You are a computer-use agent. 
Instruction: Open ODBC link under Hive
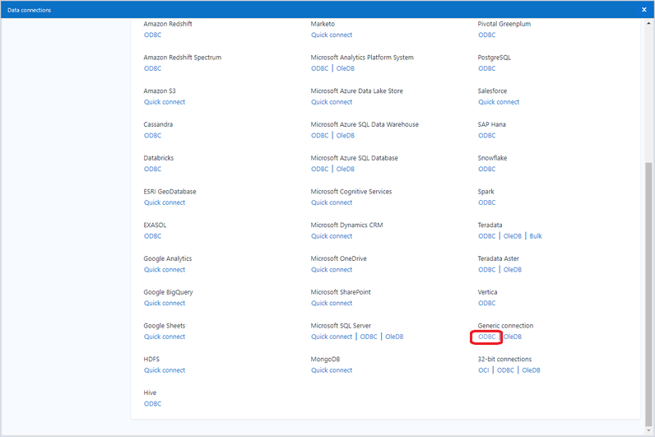(x=152, y=403)
